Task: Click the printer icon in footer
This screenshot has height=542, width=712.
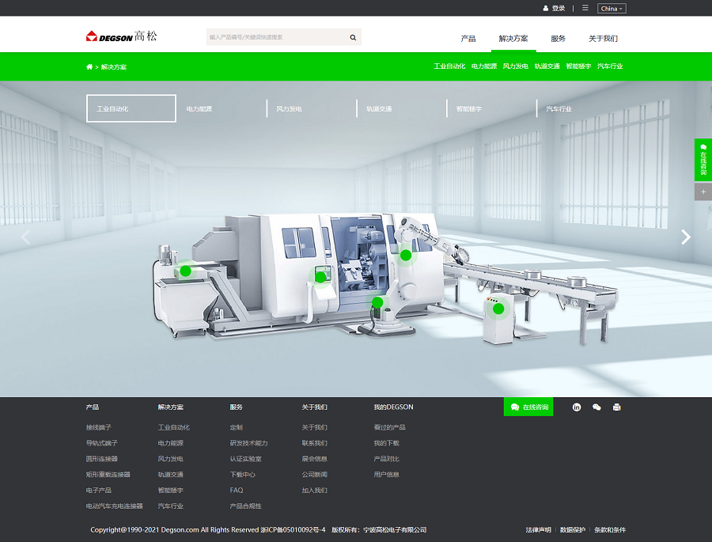Action: coord(617,407)
